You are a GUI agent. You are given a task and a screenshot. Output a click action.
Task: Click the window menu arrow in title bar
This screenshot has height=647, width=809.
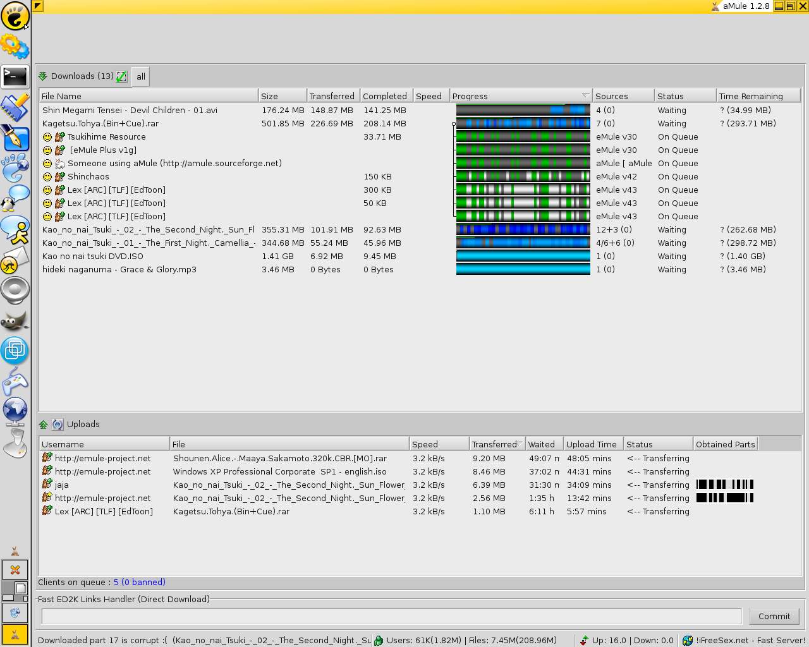[37, 6]
